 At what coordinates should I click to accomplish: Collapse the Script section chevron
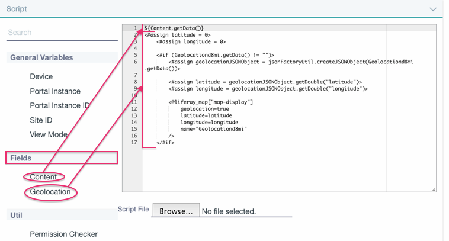433,9
